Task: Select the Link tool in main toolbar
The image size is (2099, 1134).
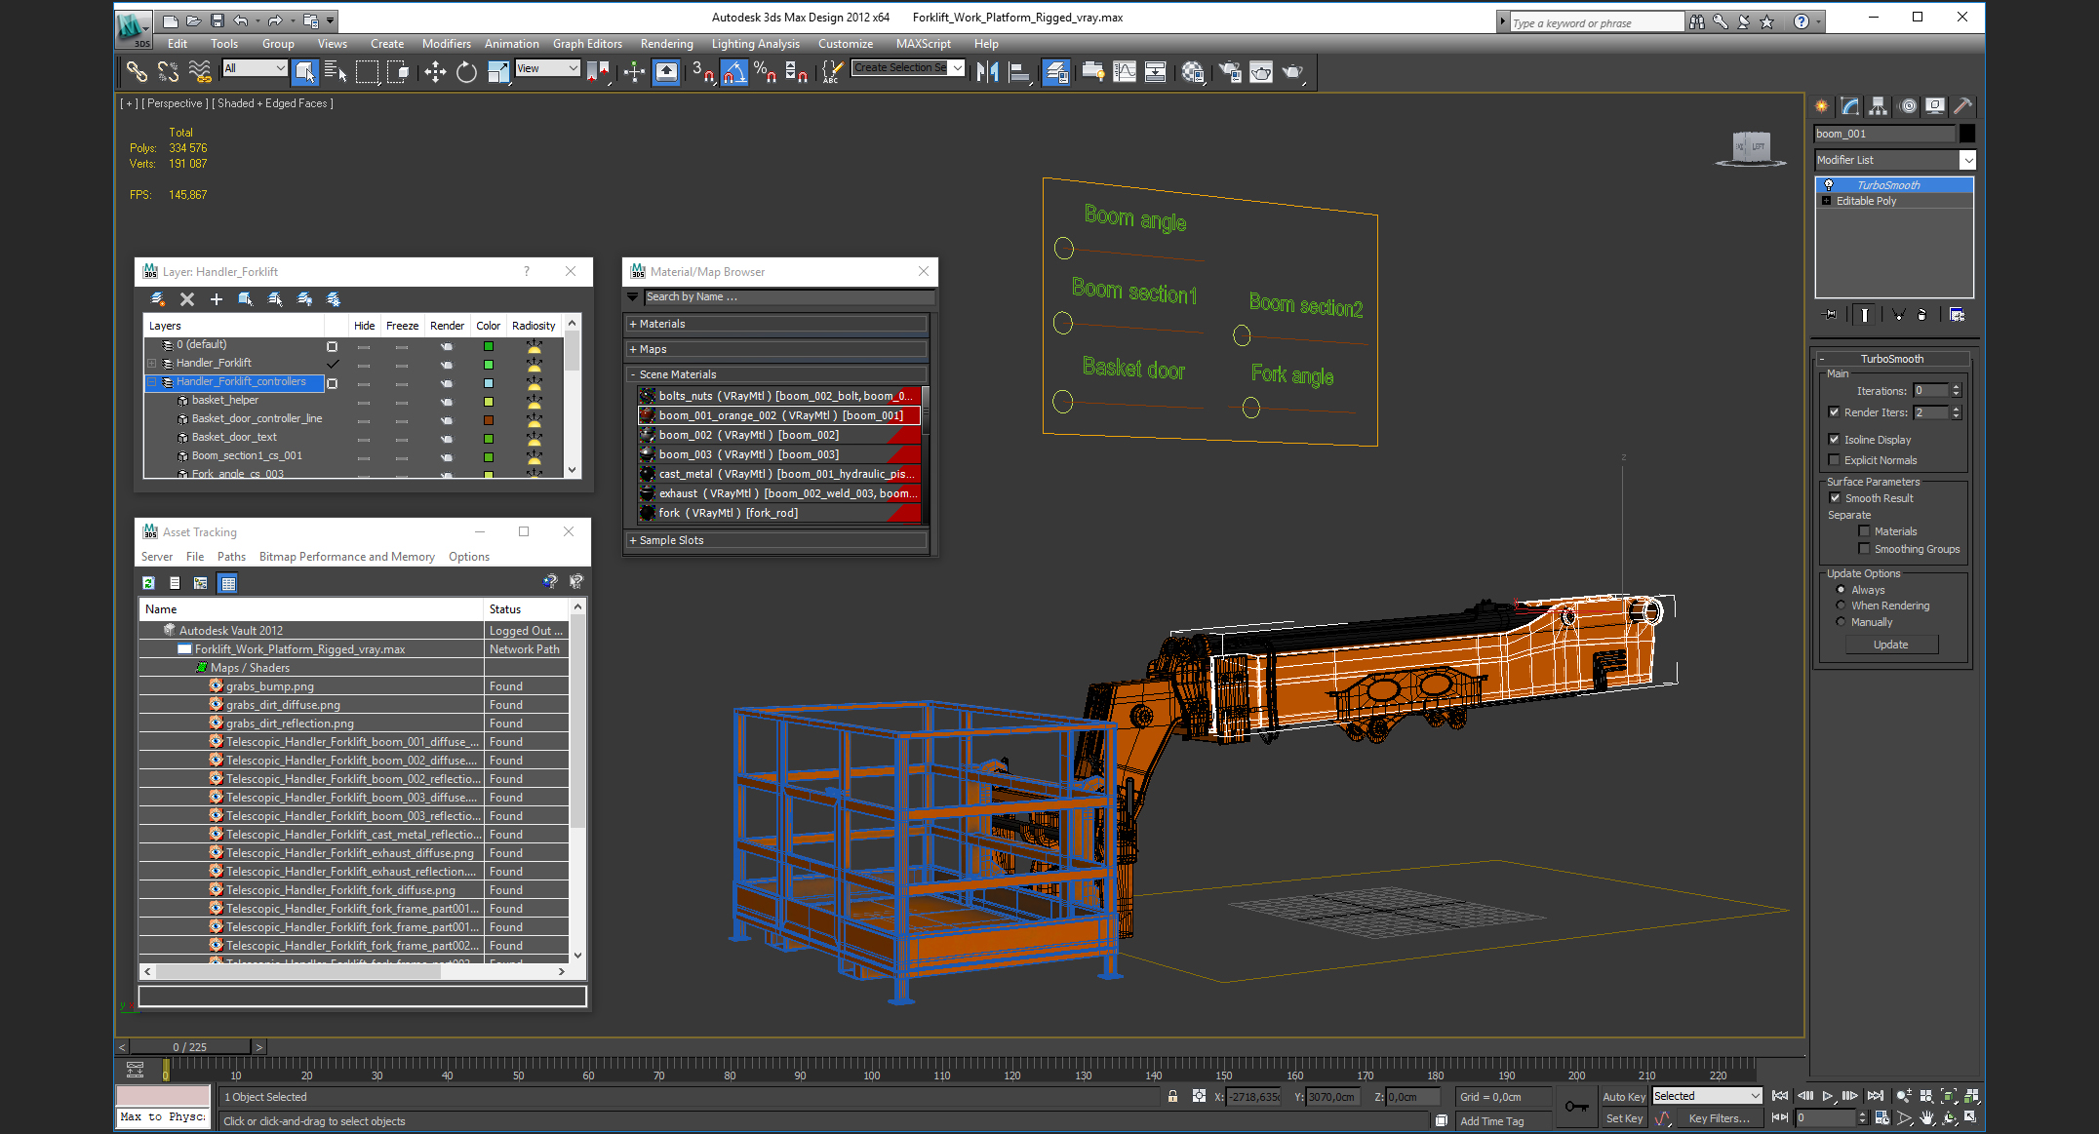Action: pyautogui.click(x=137, y=71)
